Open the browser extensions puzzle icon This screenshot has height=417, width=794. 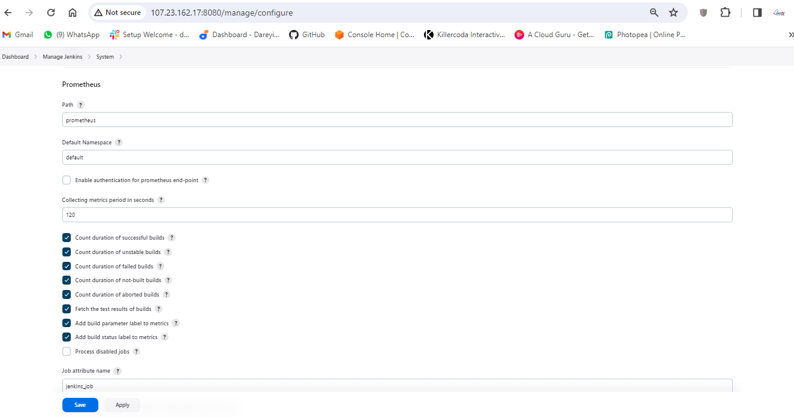[x=725, y=13]
